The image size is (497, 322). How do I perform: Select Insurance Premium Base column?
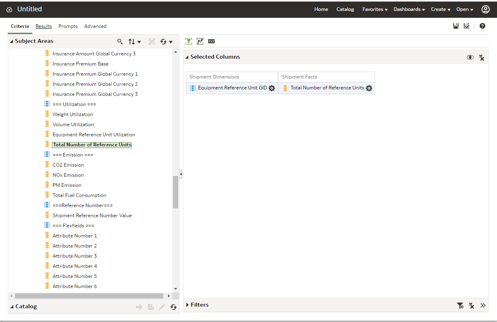81,64
